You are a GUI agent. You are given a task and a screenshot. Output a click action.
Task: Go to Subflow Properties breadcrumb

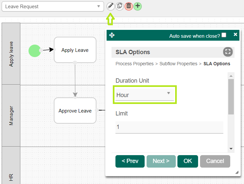click(178, 64)
